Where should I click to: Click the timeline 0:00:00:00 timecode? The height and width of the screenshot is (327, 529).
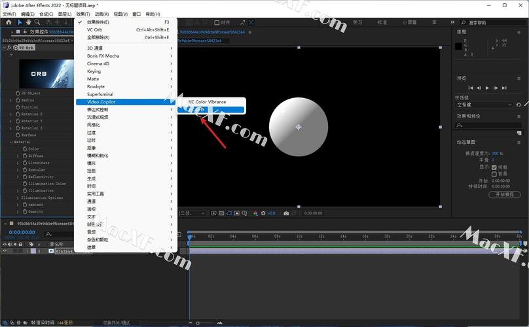22,232
